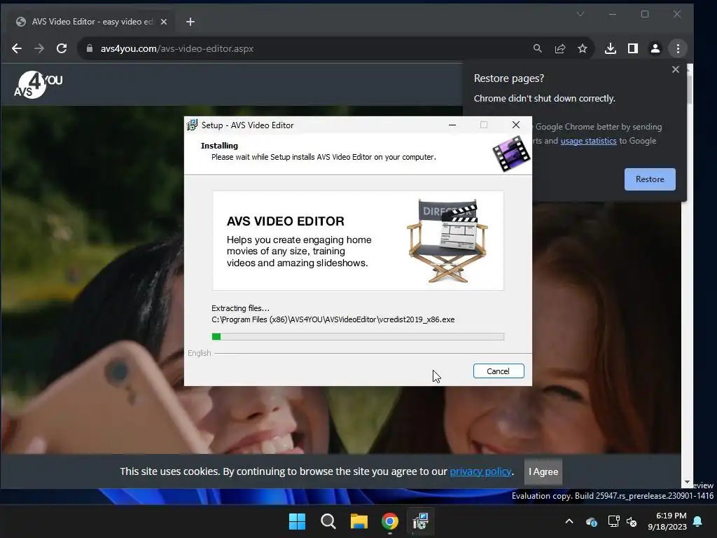Image resolution: width=717 pixels, height=538 pixels.
Task: Open the Chrome downloads icon
Action: tap(611, 48)
